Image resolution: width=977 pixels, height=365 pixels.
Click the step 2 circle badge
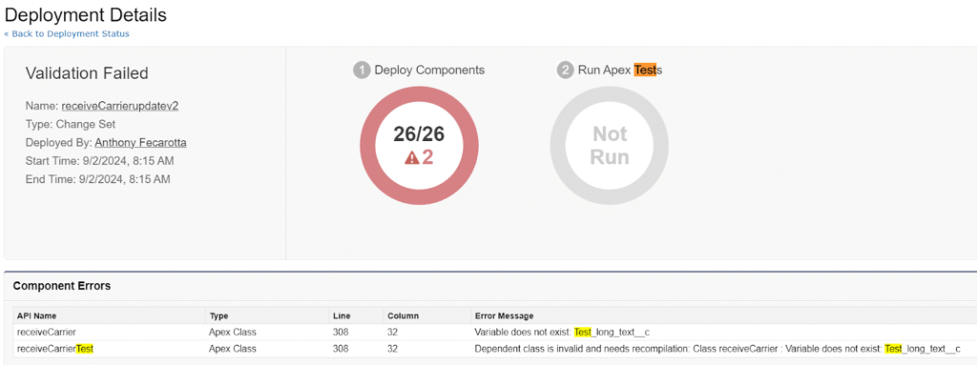point(565,71)
